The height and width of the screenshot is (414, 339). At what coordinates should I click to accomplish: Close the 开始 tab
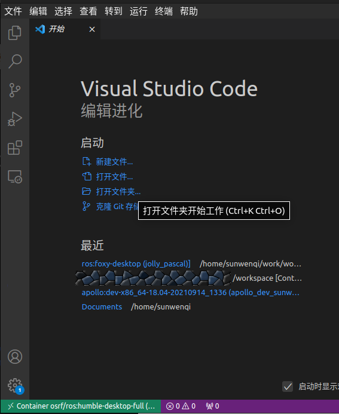click(x=92, y=29)
